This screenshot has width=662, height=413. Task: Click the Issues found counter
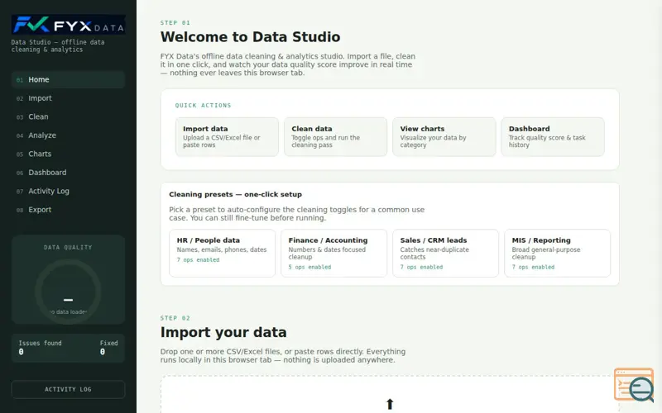point(40,348)
